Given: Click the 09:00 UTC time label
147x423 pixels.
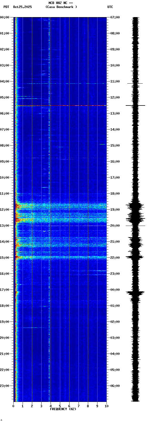Looking at the screenshot, I should (x=115, y=49).
